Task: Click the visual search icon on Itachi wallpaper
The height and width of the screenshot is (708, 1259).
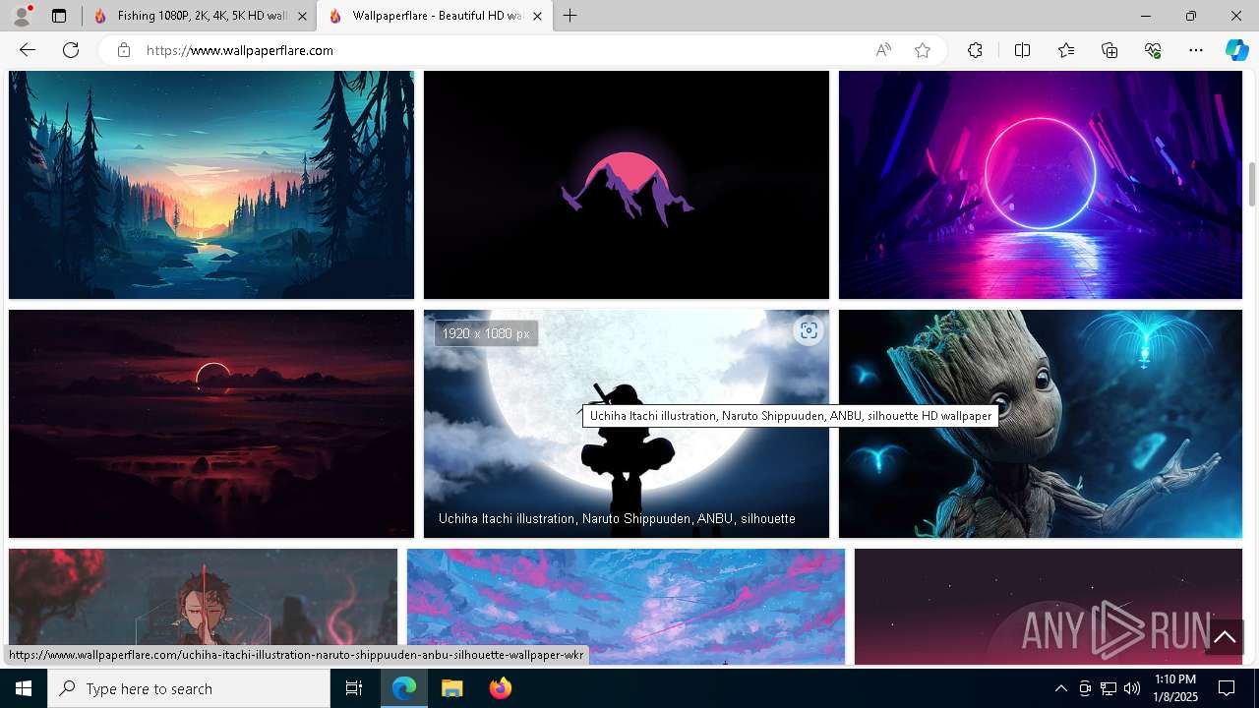Action: pos(809,330)
